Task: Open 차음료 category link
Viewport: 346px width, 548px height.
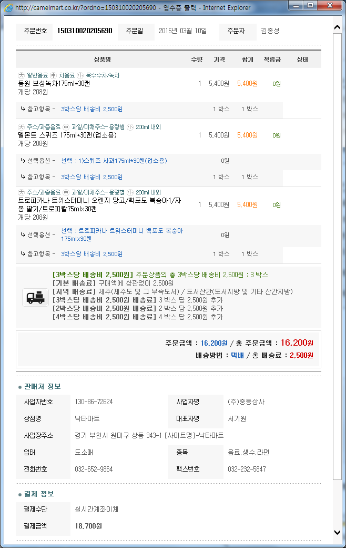Action: (x=67, y=75)
